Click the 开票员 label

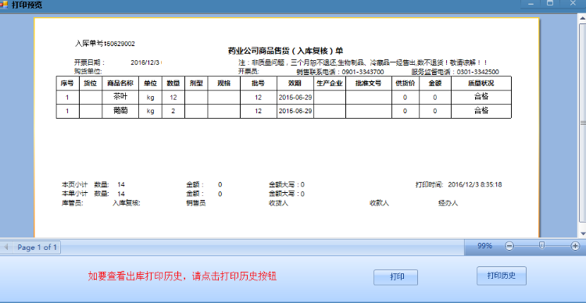tap(248, 71)
